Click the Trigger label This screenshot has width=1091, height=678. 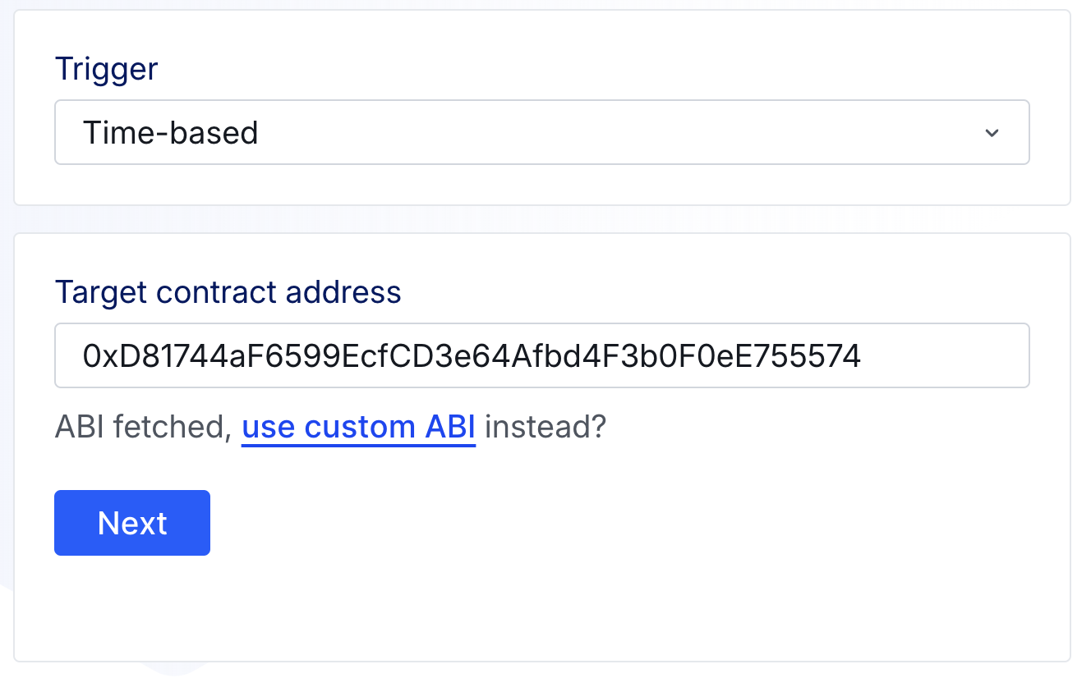pos(106,68)
